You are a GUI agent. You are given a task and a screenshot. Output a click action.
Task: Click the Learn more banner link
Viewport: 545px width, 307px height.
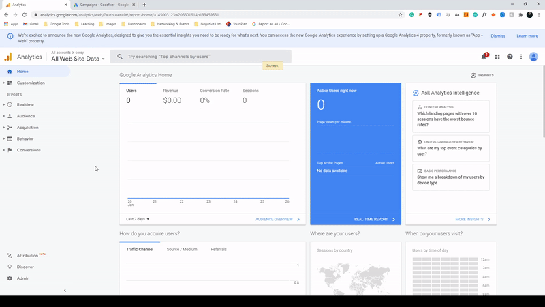tap(527, 36)
